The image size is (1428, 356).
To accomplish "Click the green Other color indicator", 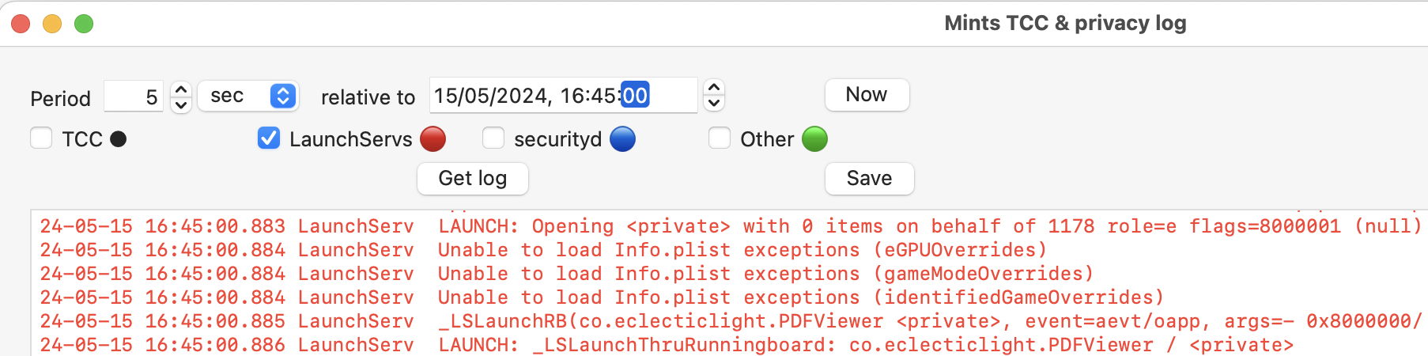I will tap(814, 139).
